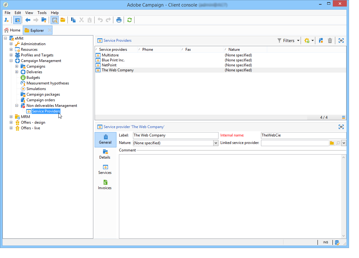
Task: Open the Invoices section
Action: coord(105,185)
